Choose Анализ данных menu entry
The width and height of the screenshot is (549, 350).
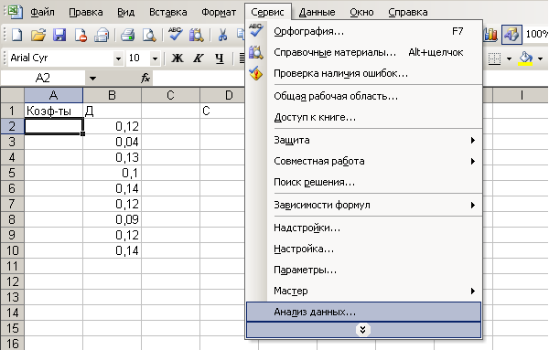[x=363, y=312]
